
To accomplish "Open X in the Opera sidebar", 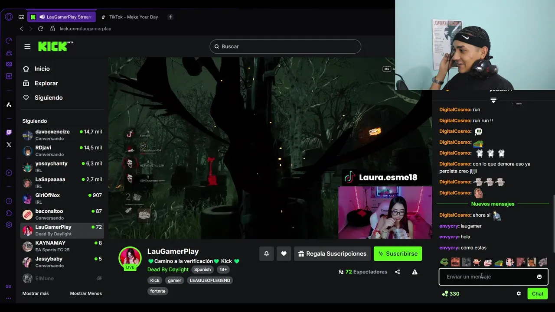I will tap(9, 145).
